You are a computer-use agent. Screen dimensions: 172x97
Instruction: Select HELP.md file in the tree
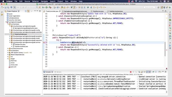[x=14, y=61]
